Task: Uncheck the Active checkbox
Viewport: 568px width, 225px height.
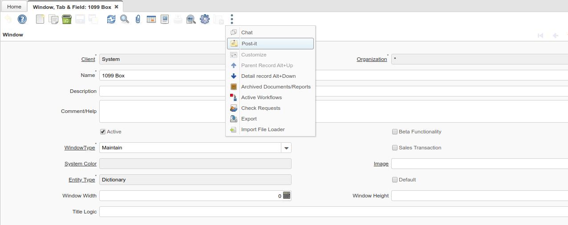Action: (103, 132)
